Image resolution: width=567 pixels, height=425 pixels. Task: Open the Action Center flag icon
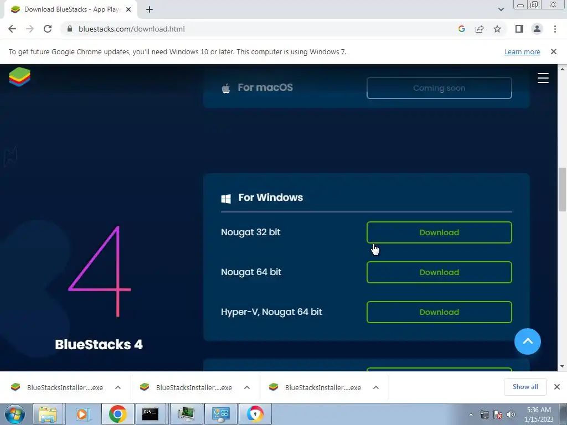pyautogui.click(x=498, y=414)
